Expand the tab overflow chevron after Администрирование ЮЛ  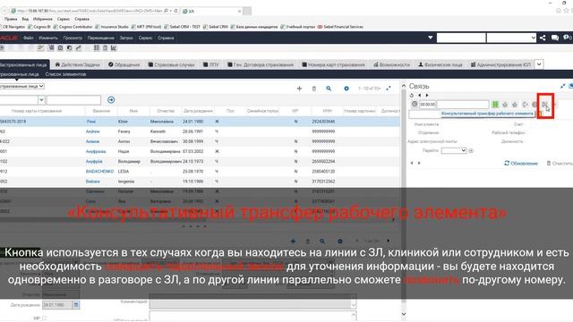click(x=539, y=64)
